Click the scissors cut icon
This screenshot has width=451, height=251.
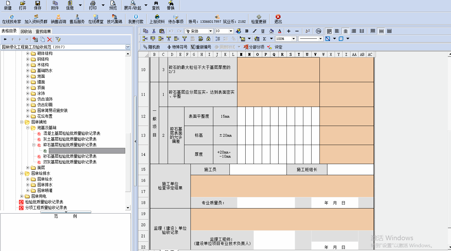(154, 31)
